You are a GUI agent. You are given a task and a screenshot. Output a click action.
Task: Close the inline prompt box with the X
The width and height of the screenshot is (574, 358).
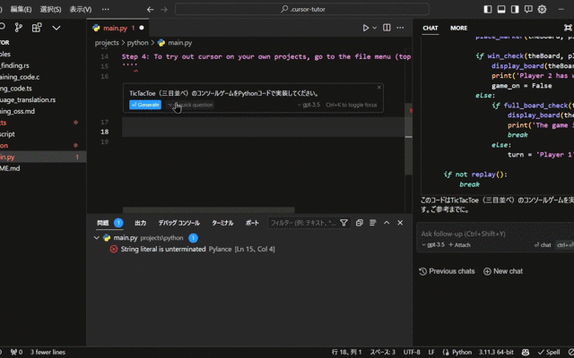pyautogui.click(x=379, y=87)
